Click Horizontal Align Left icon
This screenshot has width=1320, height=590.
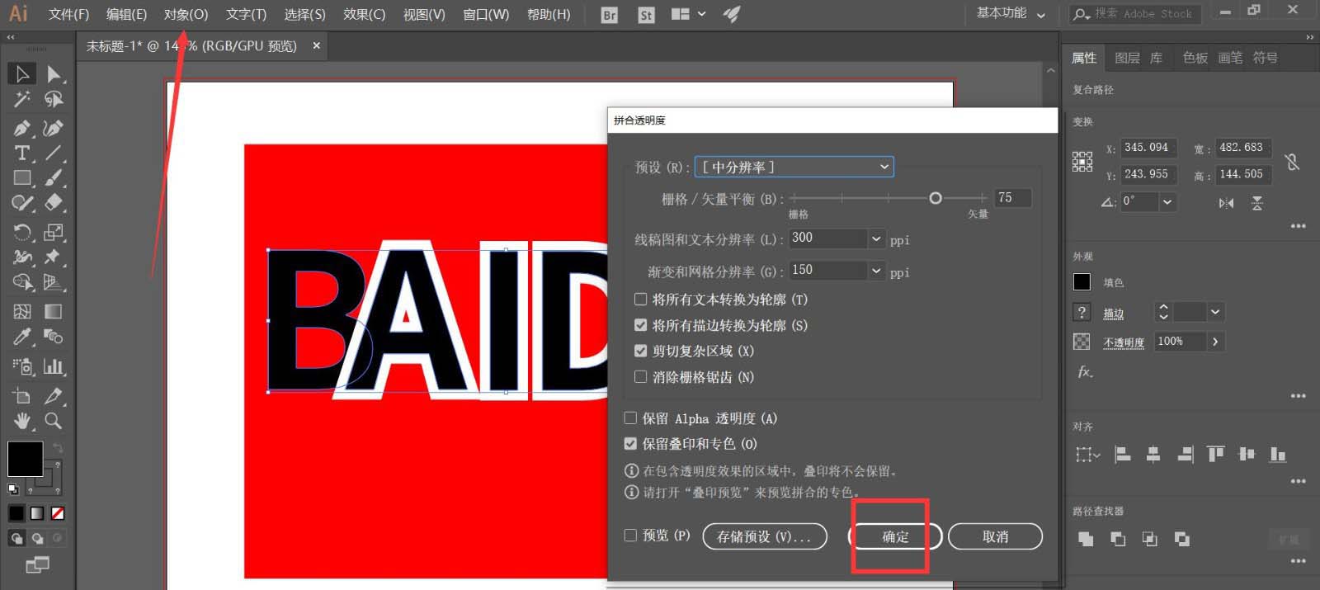pyautogui.click(x=1122, y=454)
